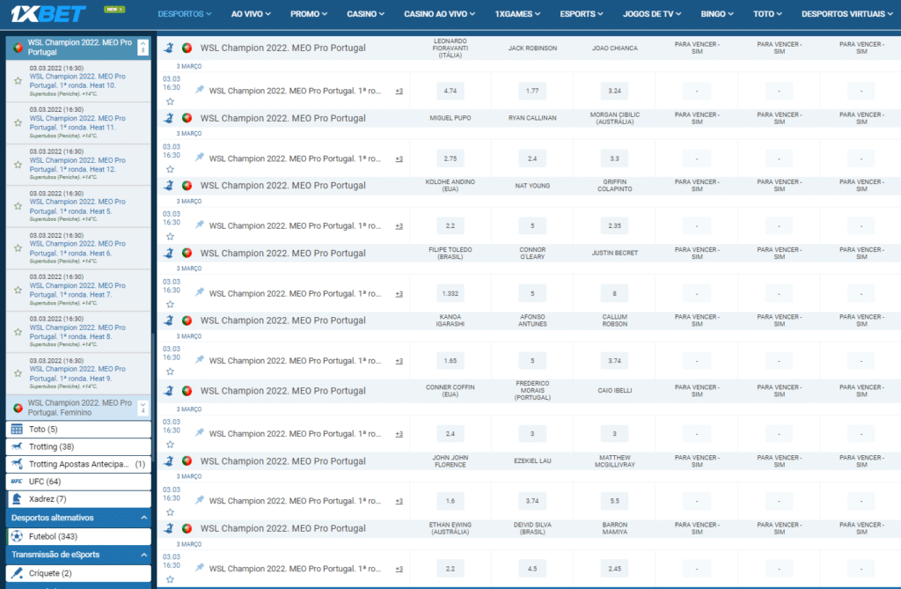Pin the event row with odds 5.5
901x589 pixels.
200,500
